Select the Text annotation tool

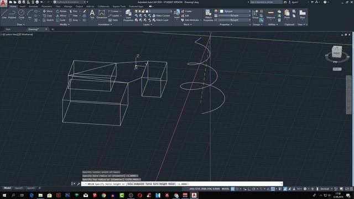[x=92, y=14]
